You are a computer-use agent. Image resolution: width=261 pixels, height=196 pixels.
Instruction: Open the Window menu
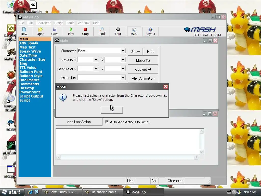click(83, 23)
